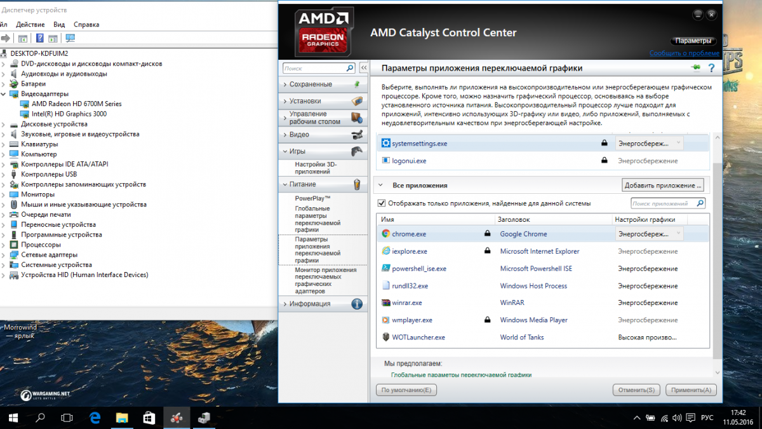
Task: Click the Установки section icon in the sidebar
Action: 357,101
